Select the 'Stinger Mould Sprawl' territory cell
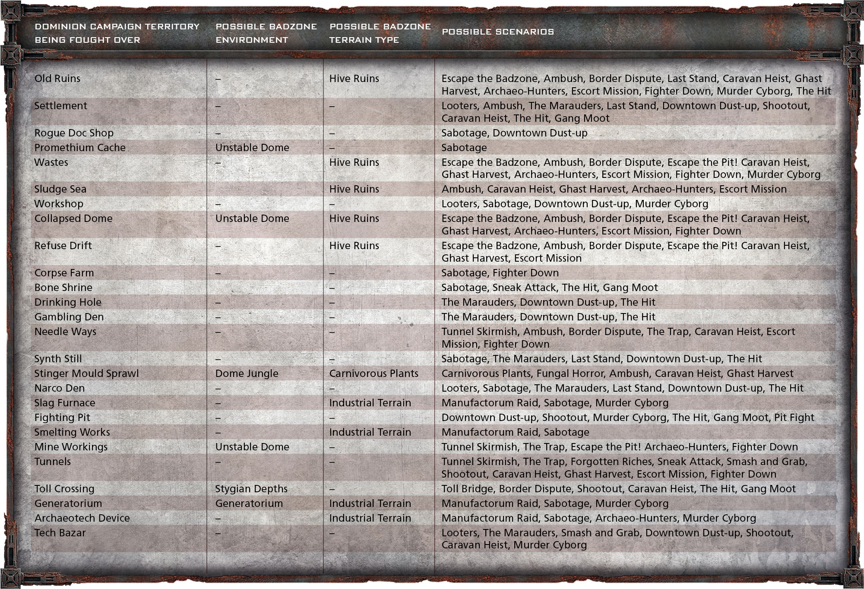Image resolution: width=864 pixels, height=589 pixels. [87, 374]
